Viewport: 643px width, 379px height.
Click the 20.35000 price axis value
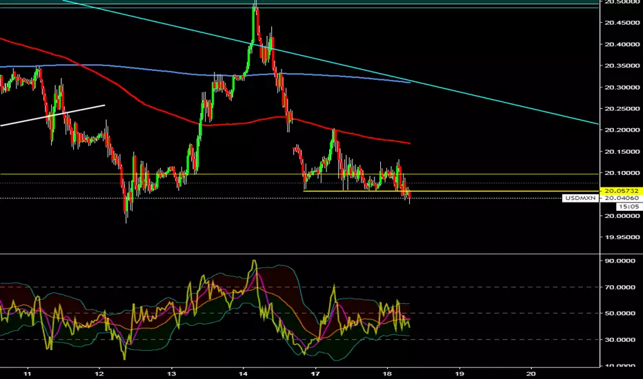pos(622,65)
